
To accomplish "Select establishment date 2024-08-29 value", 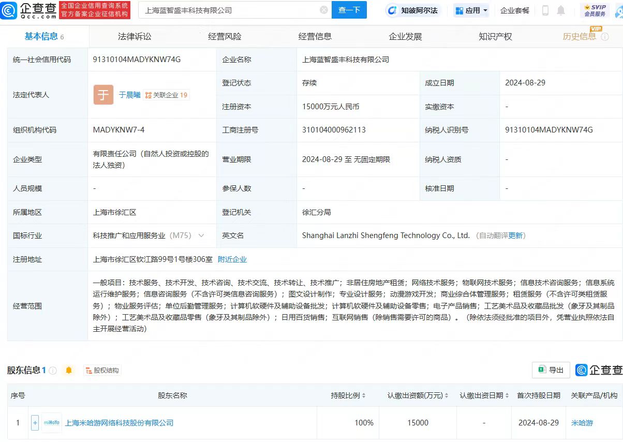I will (x=525, y=83).
